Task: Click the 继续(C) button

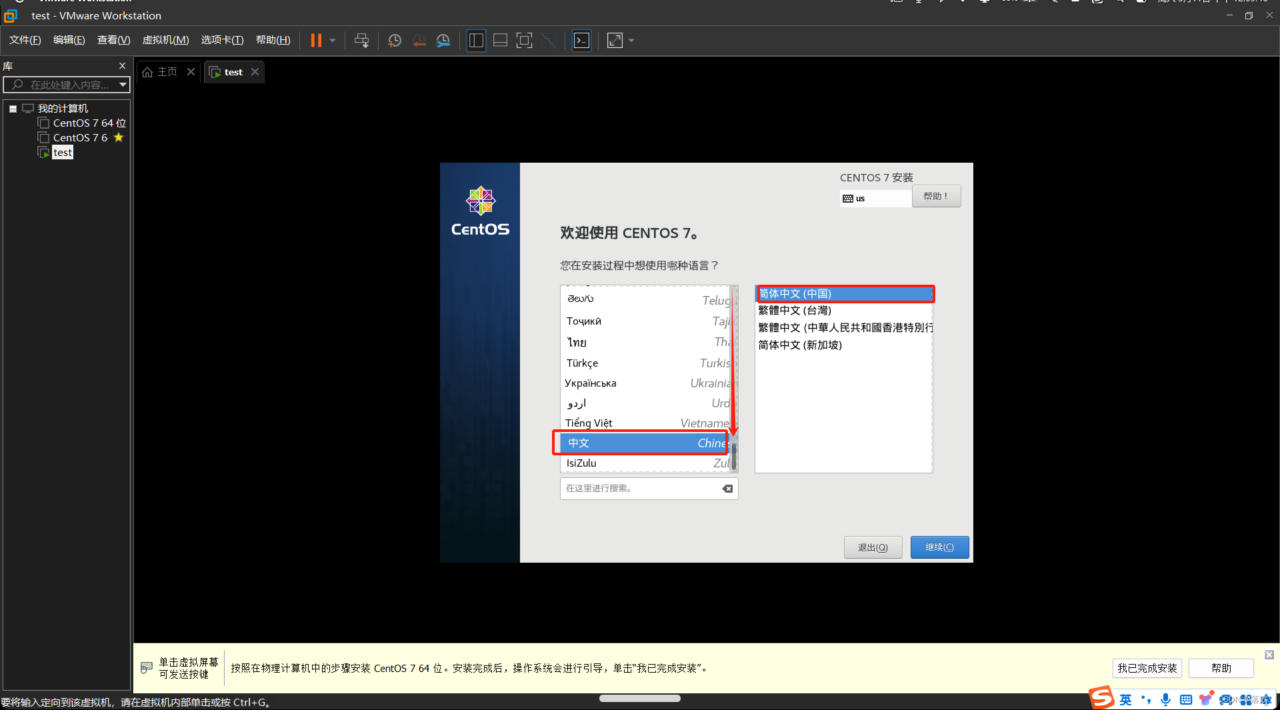Action: [939, 547]
